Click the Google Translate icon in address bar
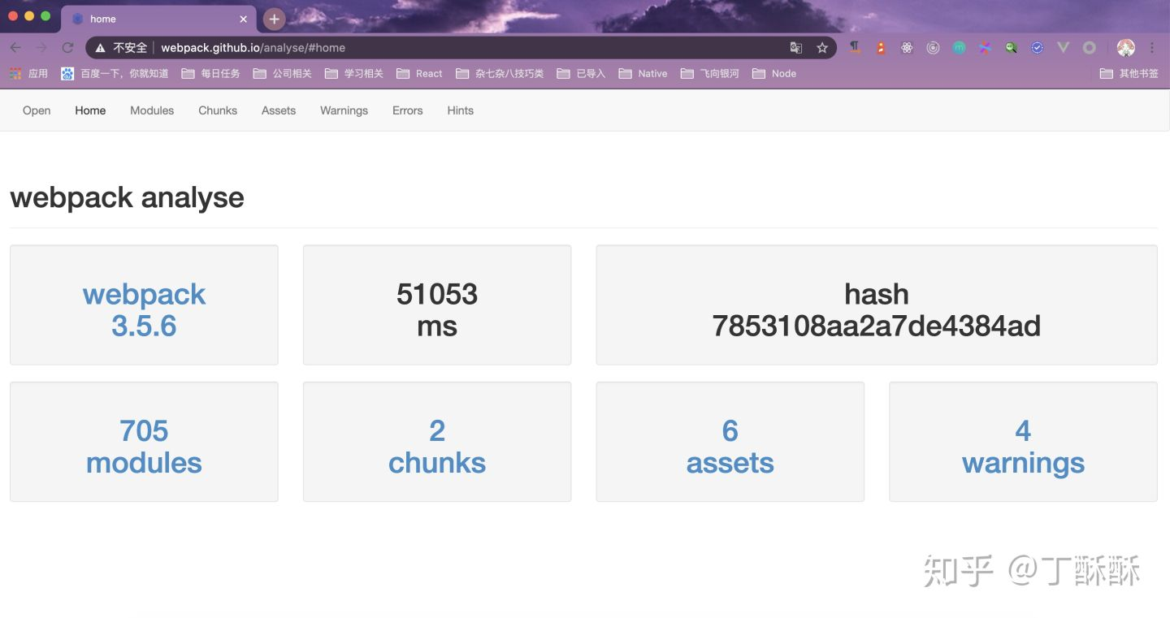This screenshot has height=618, width=1170. (796, 48)
